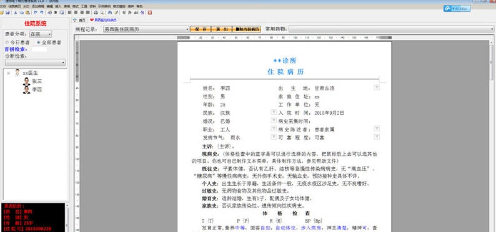Cut selection with the scissors icon

click(16, 12)
